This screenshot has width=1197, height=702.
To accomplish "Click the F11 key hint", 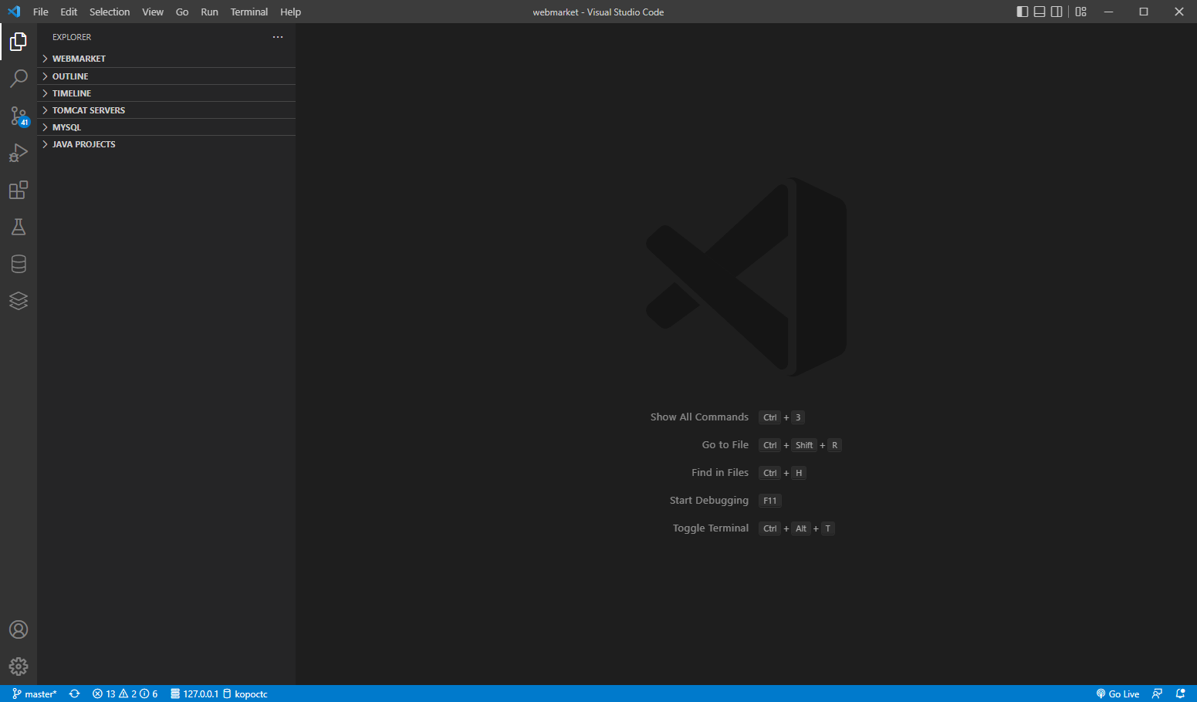I will pyautogui.click(x=770, y=501).
